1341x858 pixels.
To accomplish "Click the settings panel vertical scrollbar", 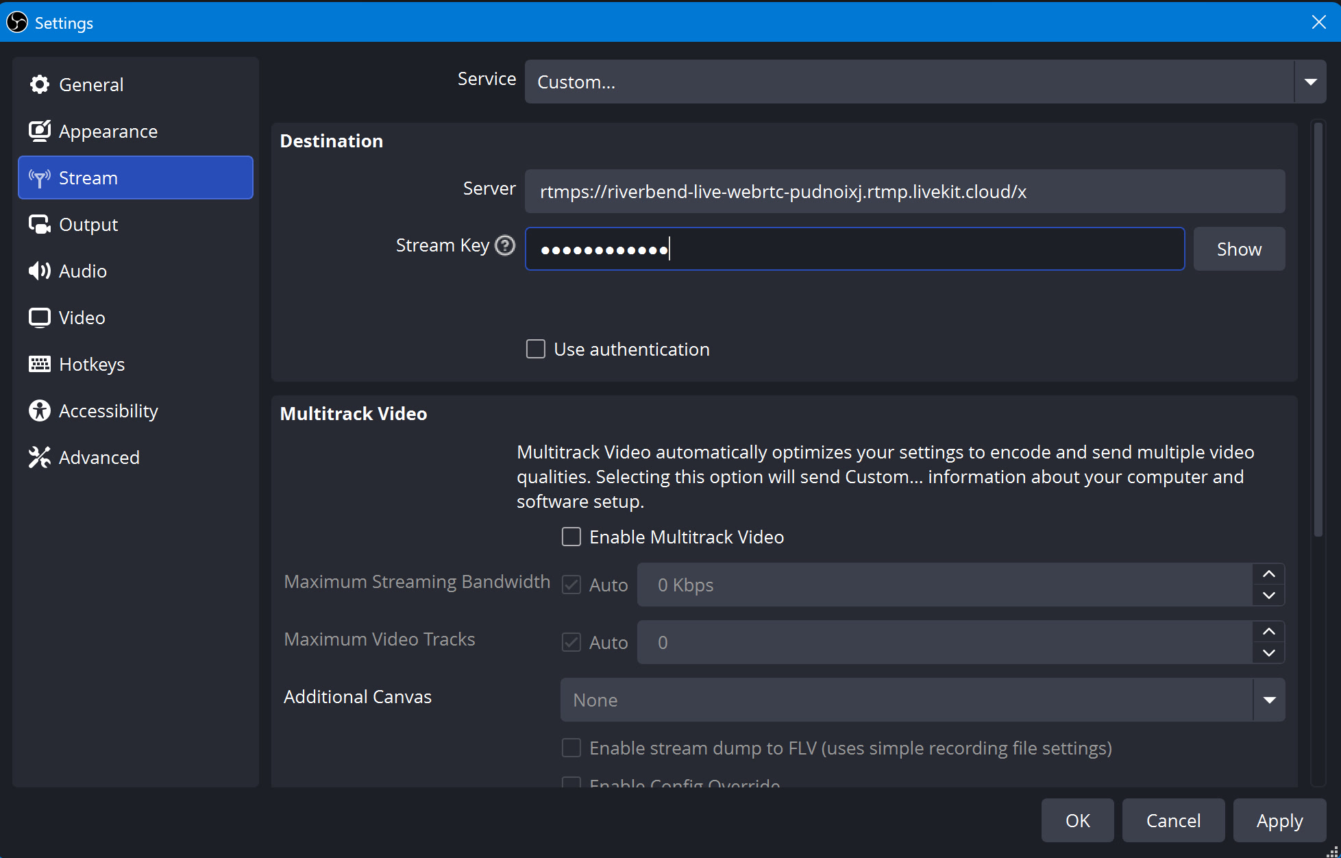I will click(1318, 329).
